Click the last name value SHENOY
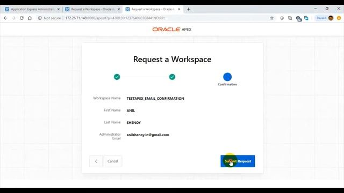Image resolution: width=344 pixels, height=193 pixels. [134, 123]
